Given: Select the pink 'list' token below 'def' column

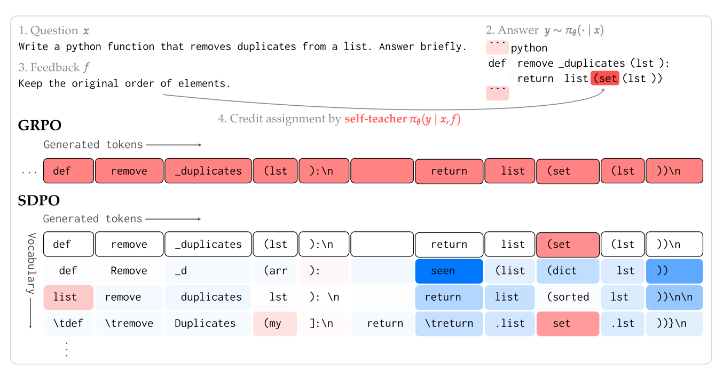Looking at the screenshot, I should 68,297.
